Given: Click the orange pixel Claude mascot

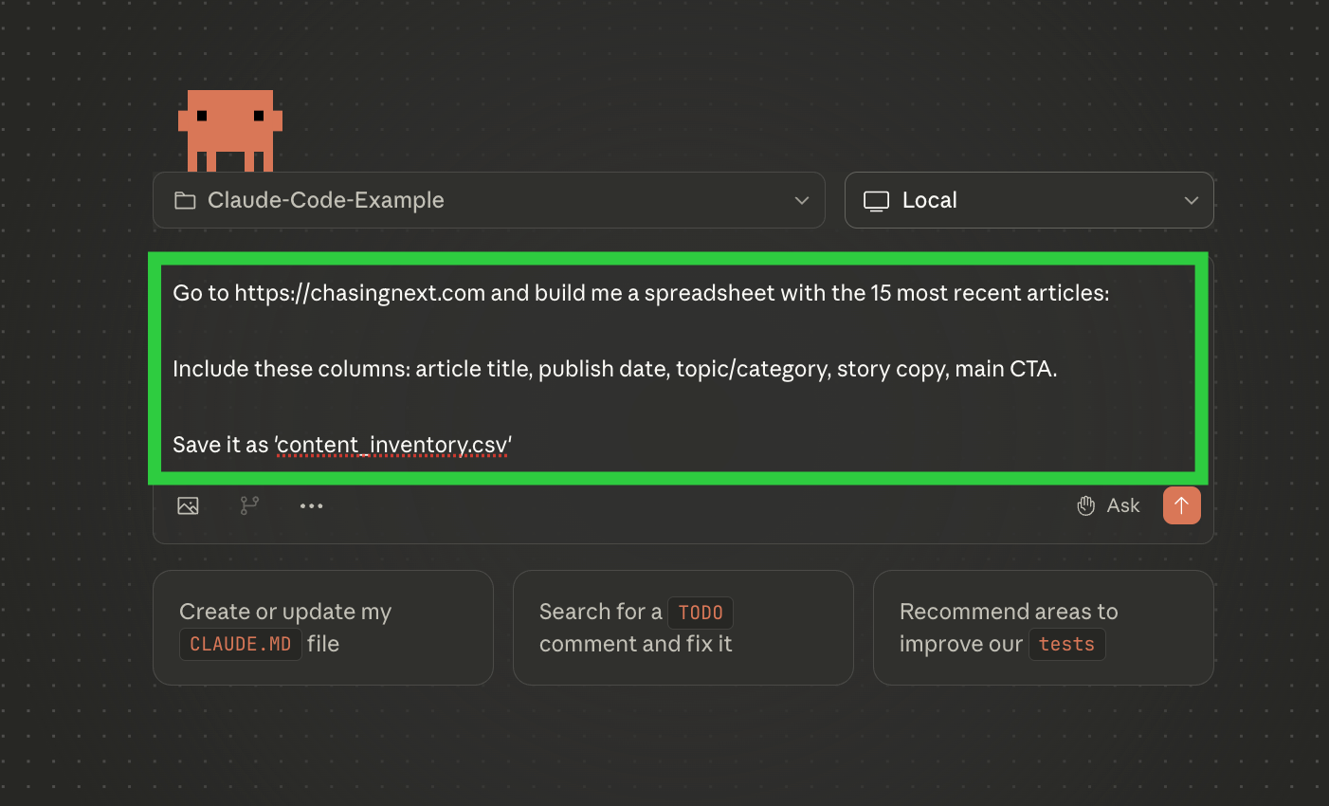Looking at the screenshot, I should tap(230, 130).
